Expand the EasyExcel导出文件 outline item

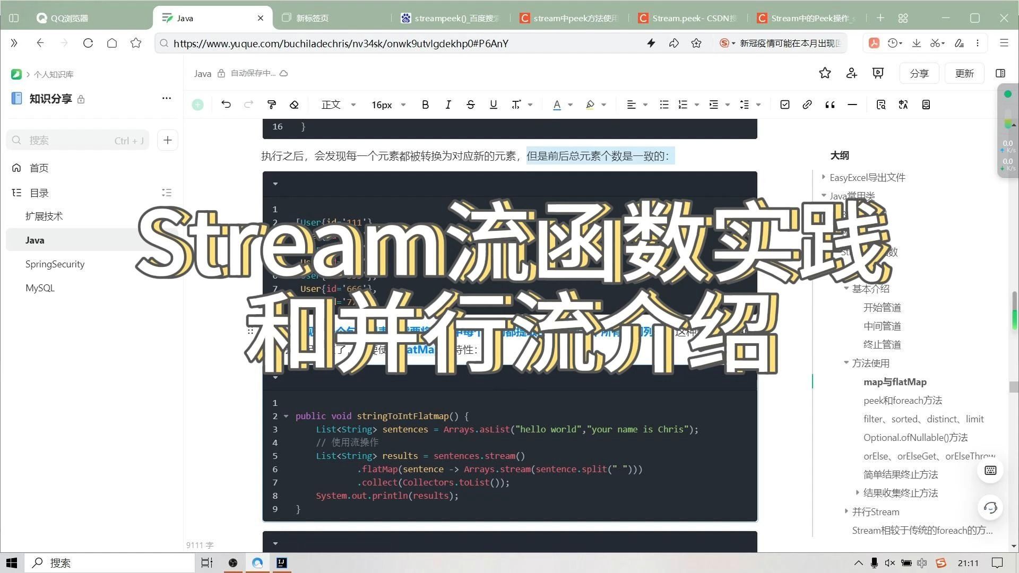point(823,177)
